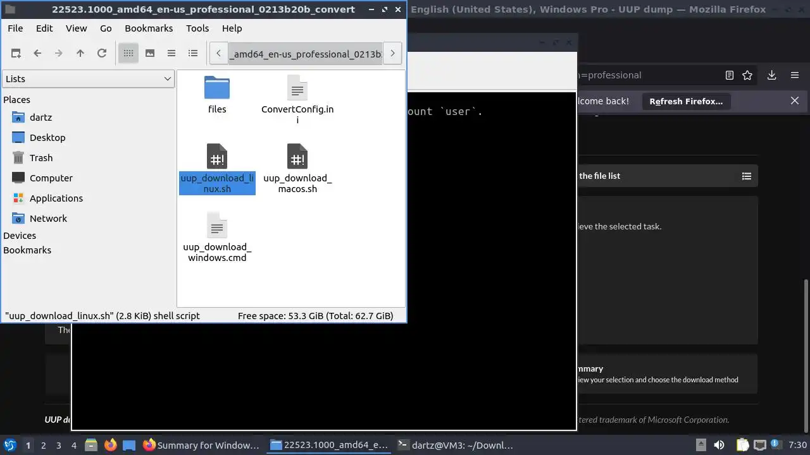The height and width of the screenshot is (455, 810).
Task: Select the uup_download_macos.sh script icon
Action: pos(297,157)
